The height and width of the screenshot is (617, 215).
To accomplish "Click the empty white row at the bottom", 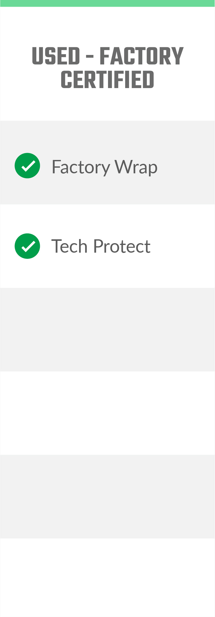I will click(x=107, y=578).
